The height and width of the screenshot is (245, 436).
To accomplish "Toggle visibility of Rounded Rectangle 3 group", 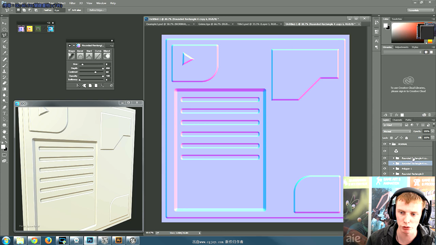I will (385, 174).
